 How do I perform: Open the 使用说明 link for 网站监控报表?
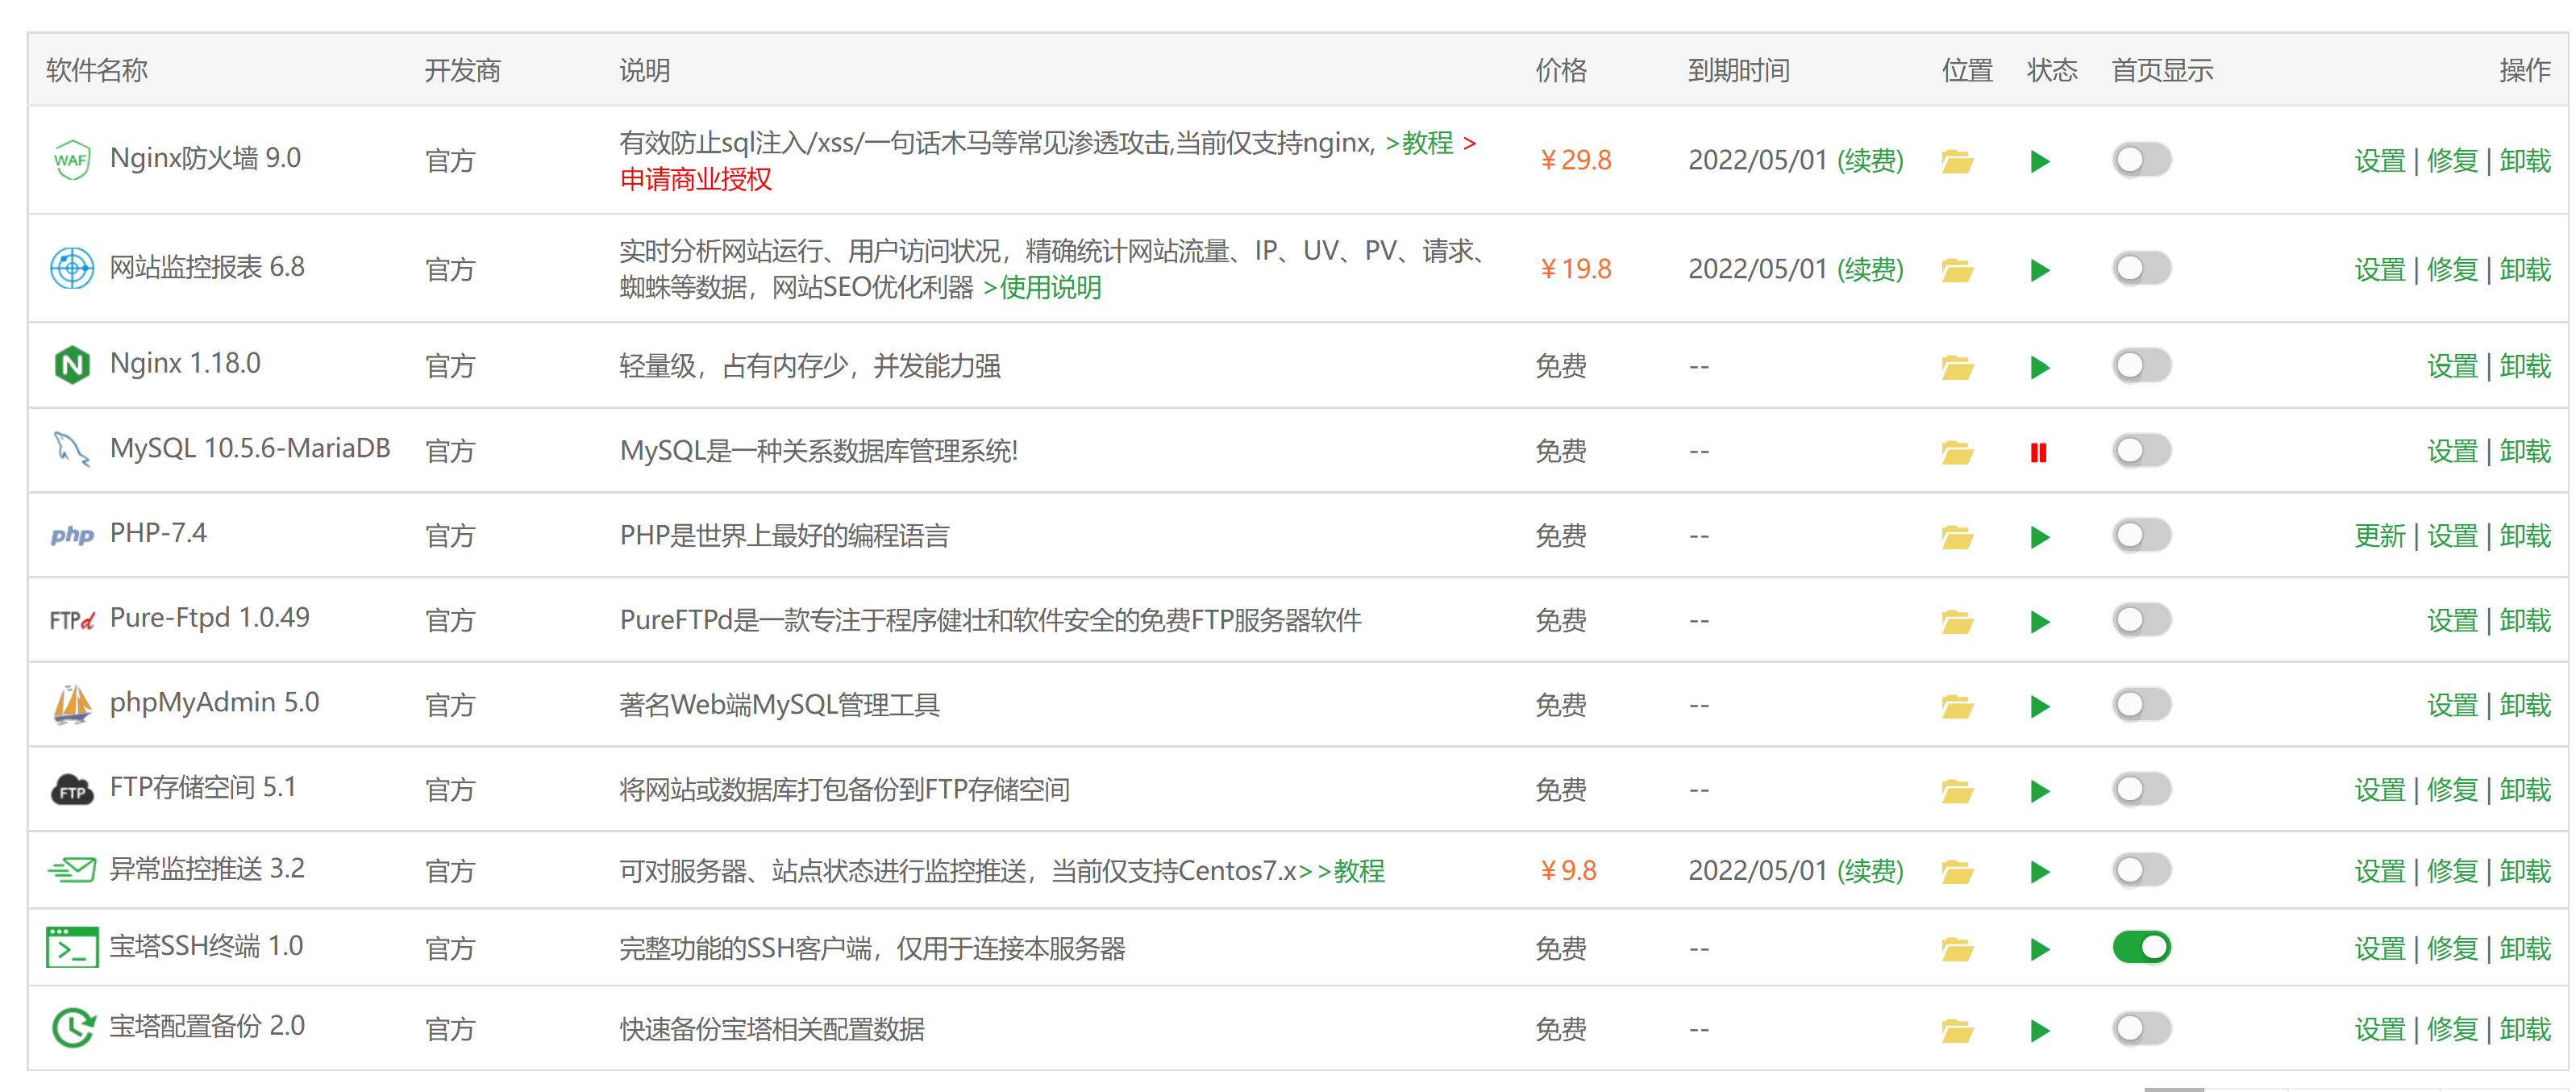point(1042,288)
